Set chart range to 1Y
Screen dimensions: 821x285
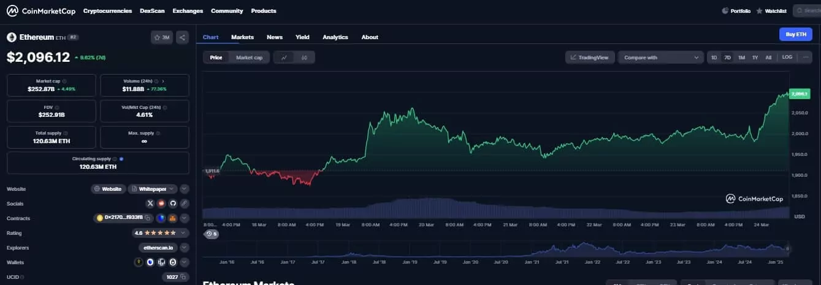tap(755, 57)
